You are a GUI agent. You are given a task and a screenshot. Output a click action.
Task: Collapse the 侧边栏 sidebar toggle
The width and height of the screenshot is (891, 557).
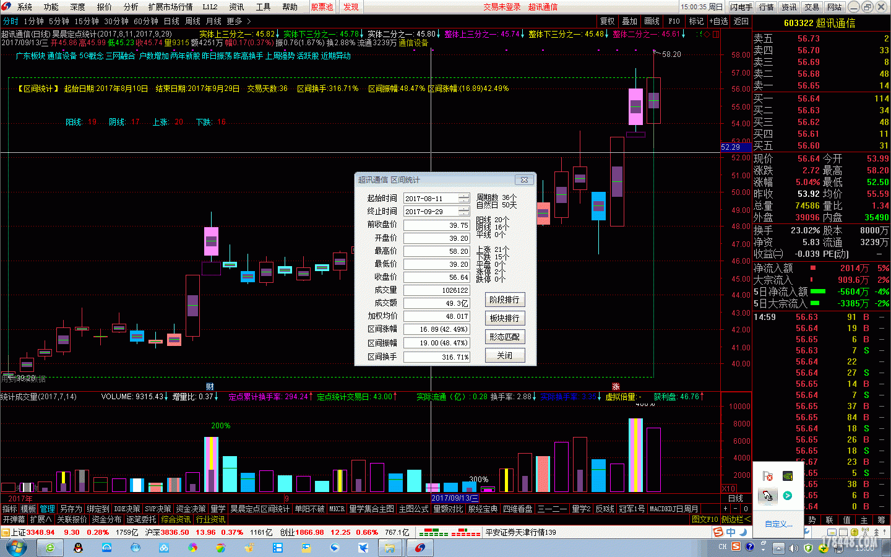click(x=736, y=519)
